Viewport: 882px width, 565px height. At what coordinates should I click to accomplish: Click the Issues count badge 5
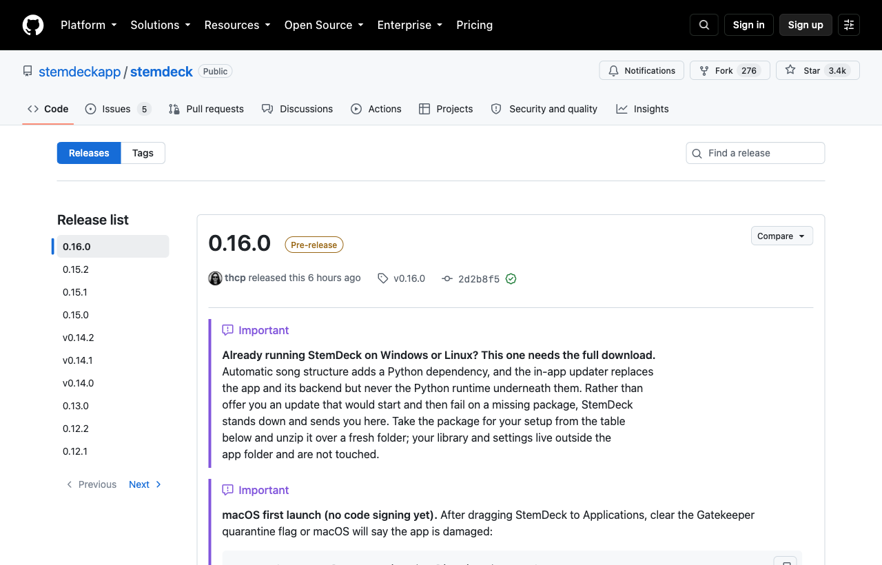(x=144, y=109)
